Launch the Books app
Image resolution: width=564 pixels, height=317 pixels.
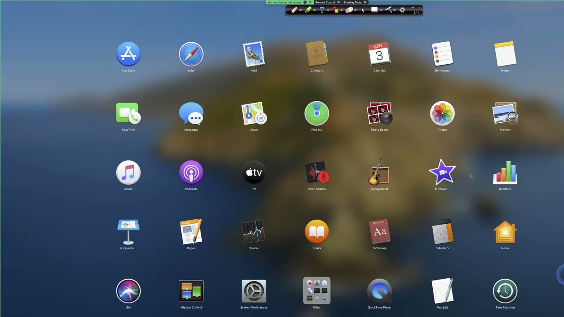317,232
